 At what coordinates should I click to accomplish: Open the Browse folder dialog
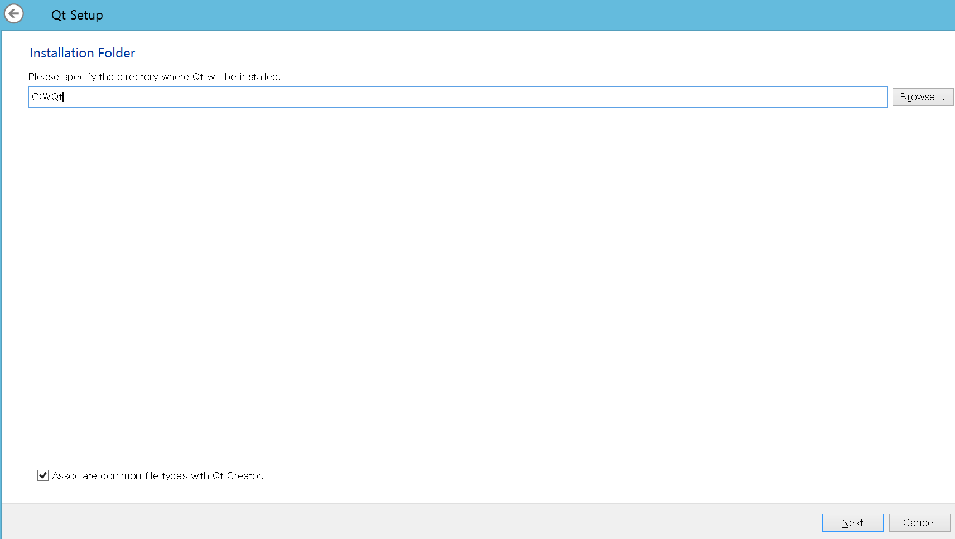tap(923, 97)
